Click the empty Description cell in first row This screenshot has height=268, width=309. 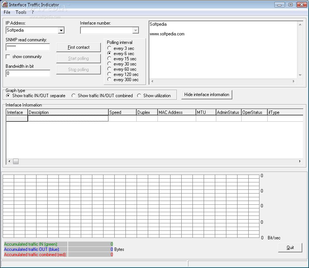click(x=68, y=118)
